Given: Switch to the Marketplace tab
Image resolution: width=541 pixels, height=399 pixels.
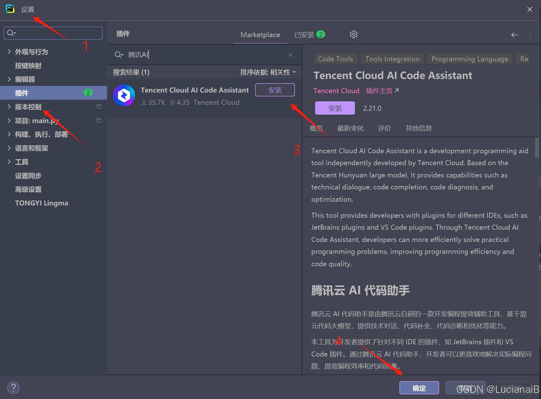Looking at the screenshot, I should click(x=260, y=35).
